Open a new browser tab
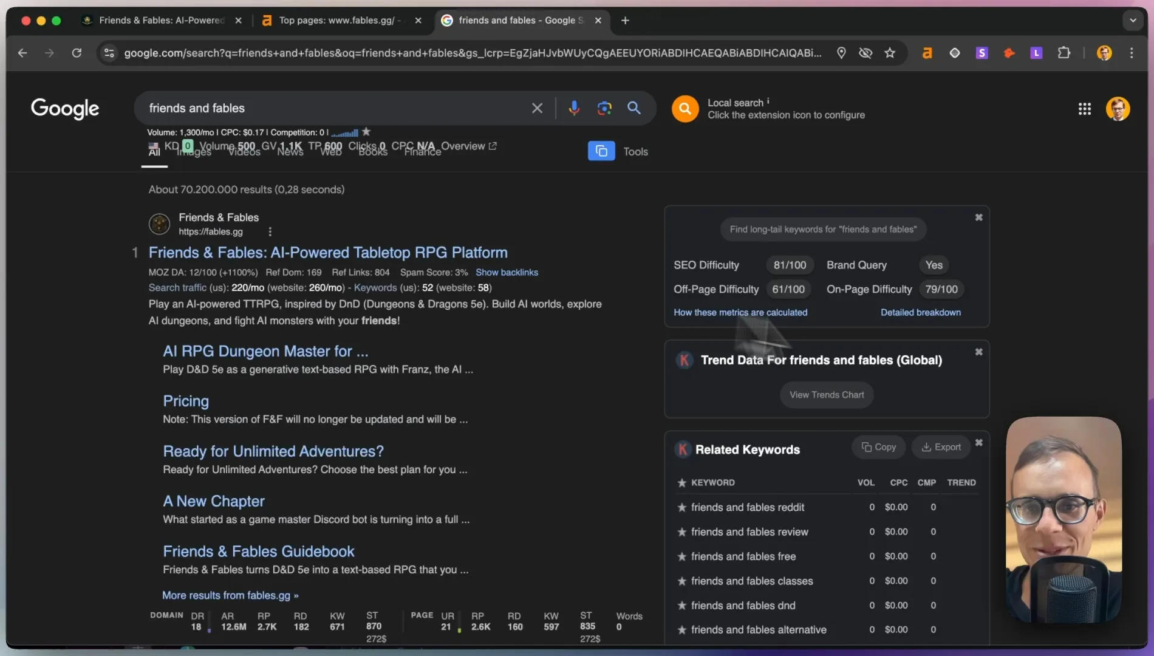Image resolution: width=1154 pixels, height=656 pixels. [x=624, y=20]
